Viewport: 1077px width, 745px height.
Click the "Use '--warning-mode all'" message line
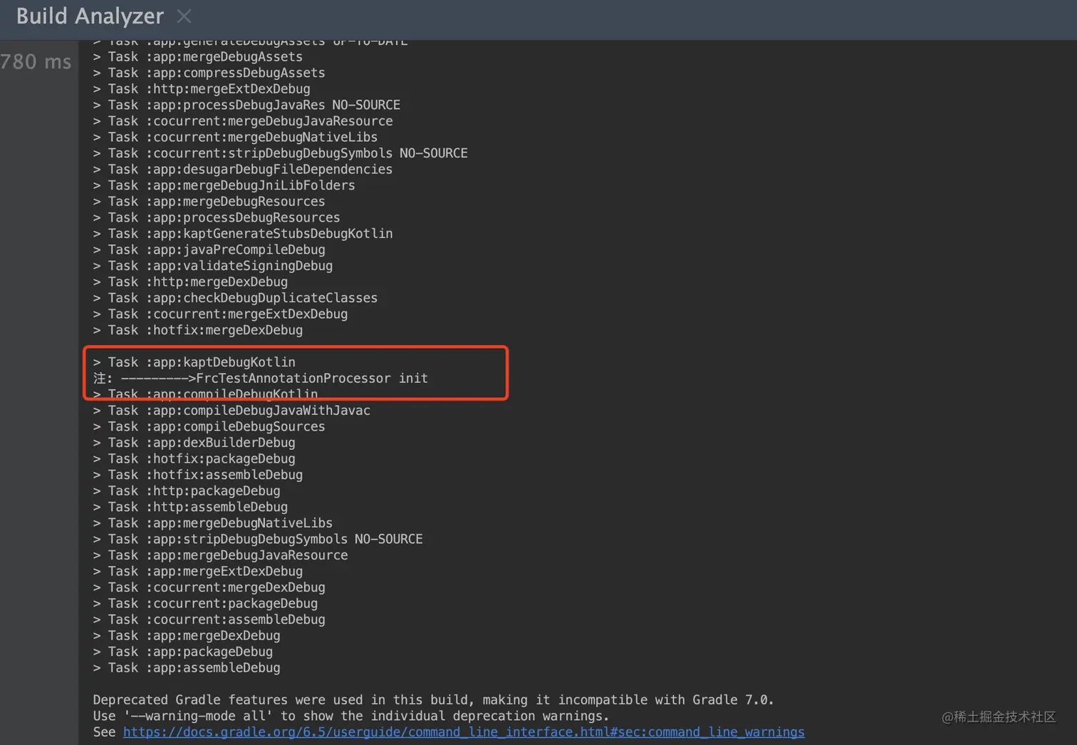(351, 716)
